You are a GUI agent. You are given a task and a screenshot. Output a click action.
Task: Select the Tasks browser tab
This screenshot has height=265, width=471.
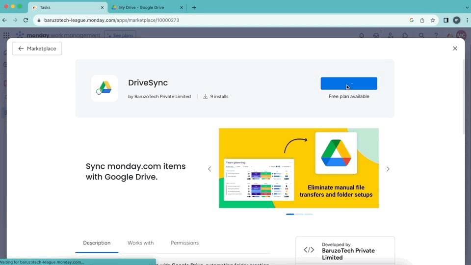[x=68, y=7]
